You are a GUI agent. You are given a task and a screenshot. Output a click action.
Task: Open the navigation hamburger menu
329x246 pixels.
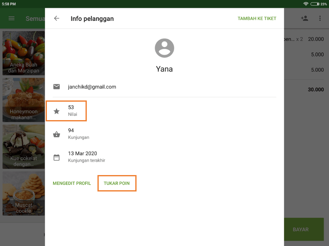[x=11, y=18]
